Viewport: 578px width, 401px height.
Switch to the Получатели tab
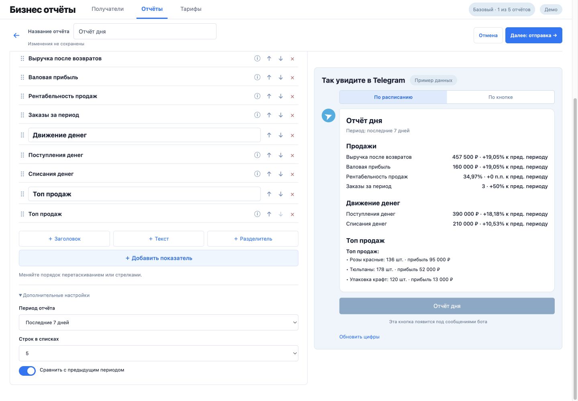(x=108, y=9)
